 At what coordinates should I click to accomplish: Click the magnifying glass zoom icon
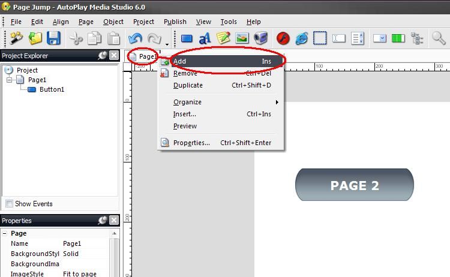[x=439, y=38]
